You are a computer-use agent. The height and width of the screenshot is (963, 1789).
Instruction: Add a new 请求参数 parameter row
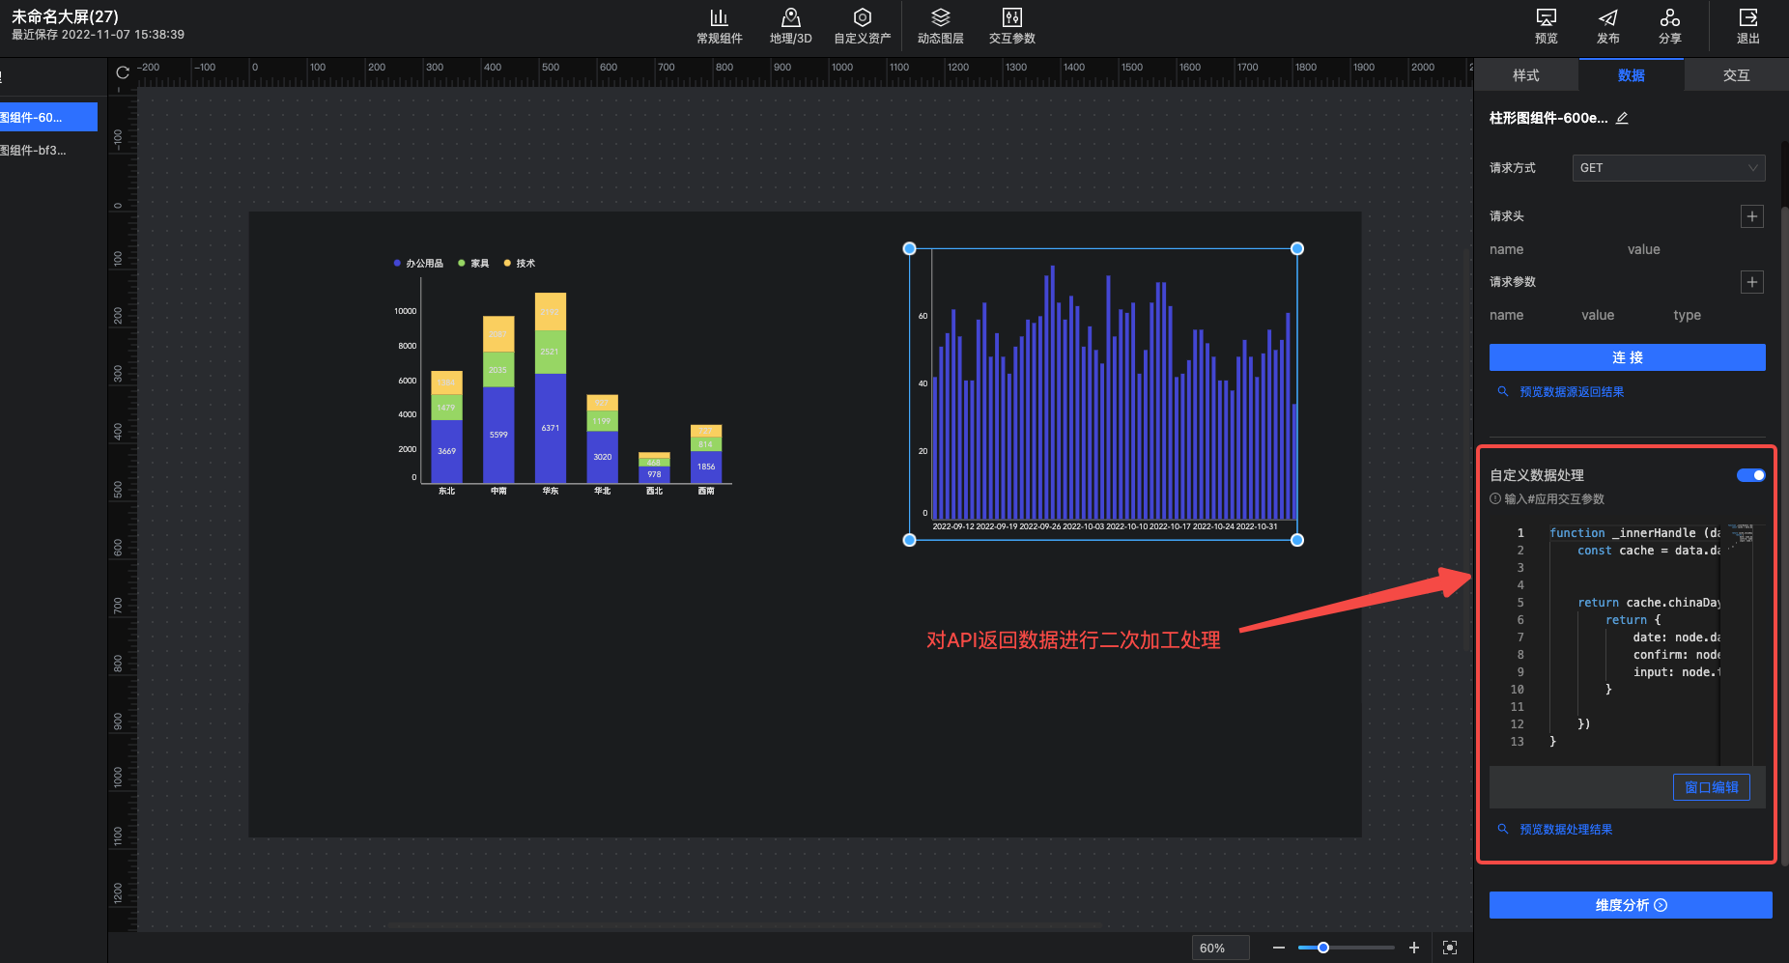click(1751, 282)
